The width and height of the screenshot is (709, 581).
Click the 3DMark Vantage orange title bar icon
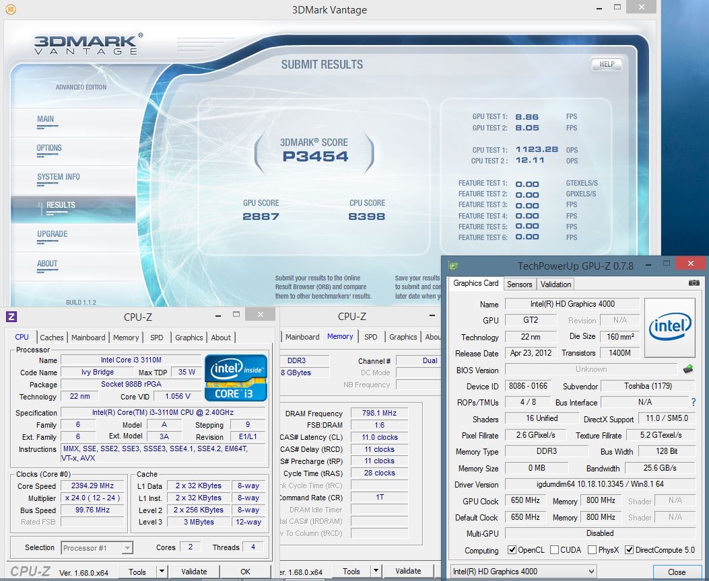coord(10,9)
